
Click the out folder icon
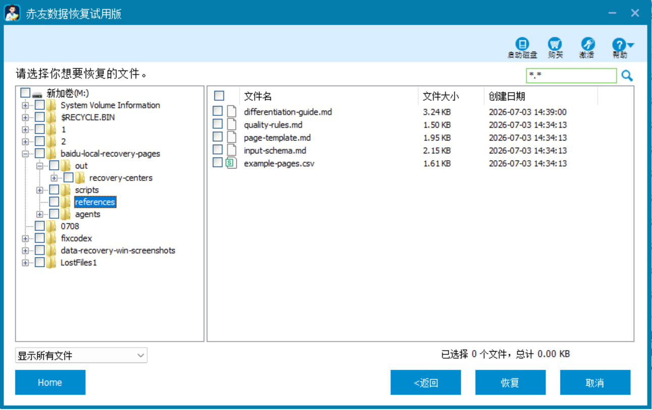pyautogui.click(x=66, y=166)
